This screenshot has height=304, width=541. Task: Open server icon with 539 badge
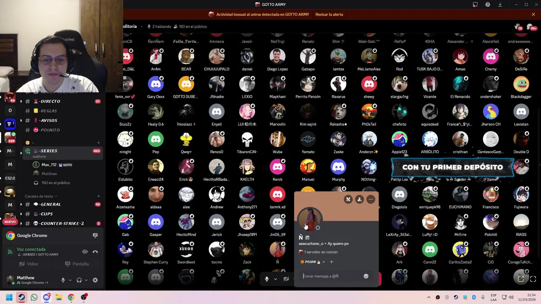(x=10, y=137)
